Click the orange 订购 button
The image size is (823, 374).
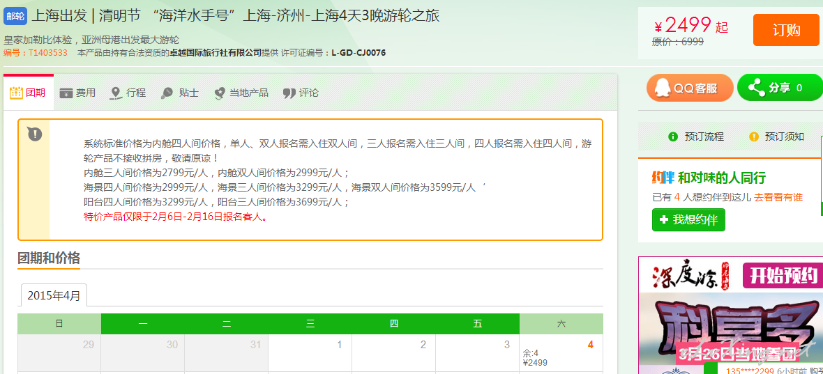click(786, 30)
